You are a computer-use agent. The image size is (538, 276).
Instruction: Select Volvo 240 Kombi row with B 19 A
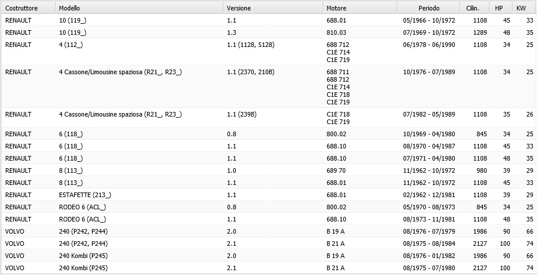[x=269, y=256]
